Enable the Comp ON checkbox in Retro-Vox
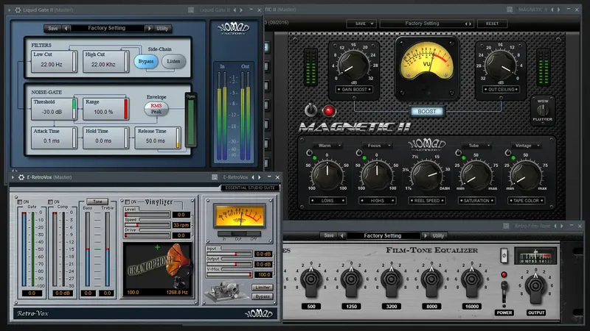This screenshot has height=331, width=590. [x=50, y=202]
